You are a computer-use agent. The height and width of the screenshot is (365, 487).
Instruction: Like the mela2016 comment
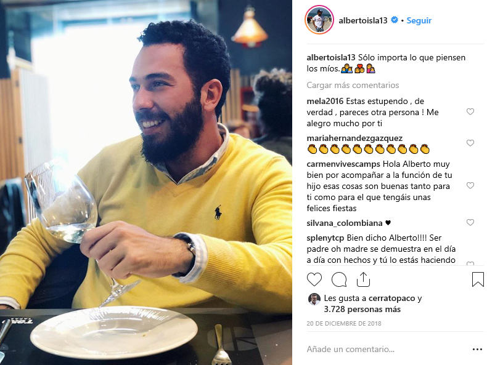pyautogui.click(x=470, y=111)
